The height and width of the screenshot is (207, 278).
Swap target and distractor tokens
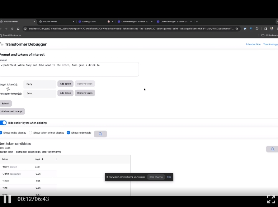click(x=8, y=89)
